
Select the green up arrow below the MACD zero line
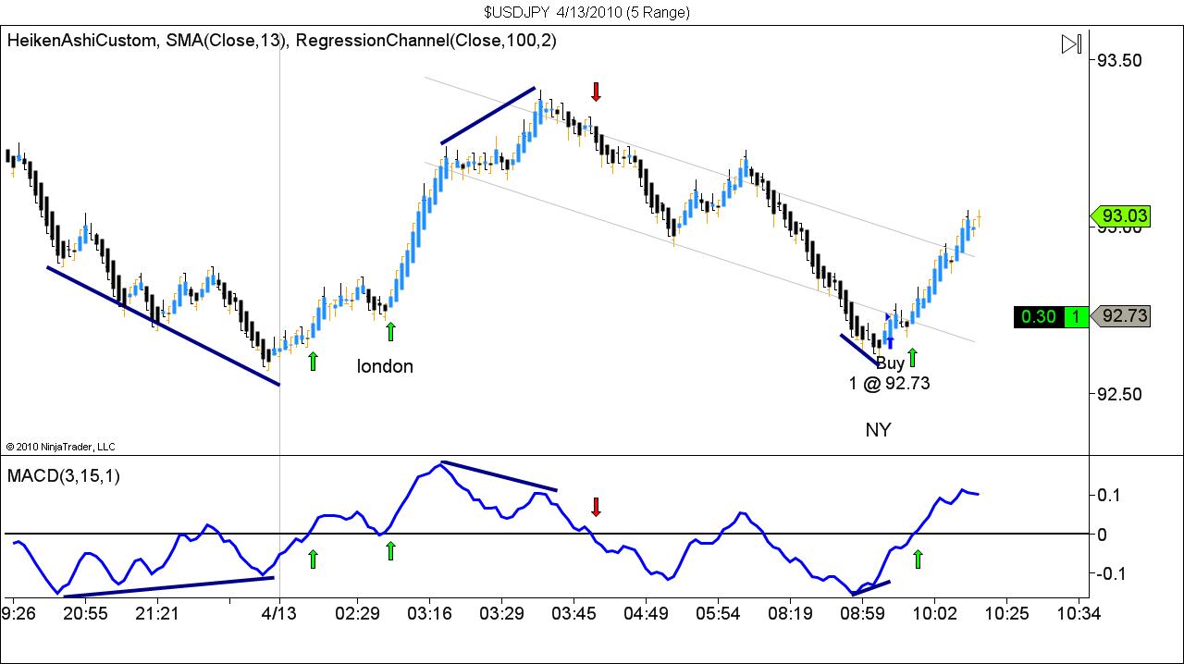point(313,557)
